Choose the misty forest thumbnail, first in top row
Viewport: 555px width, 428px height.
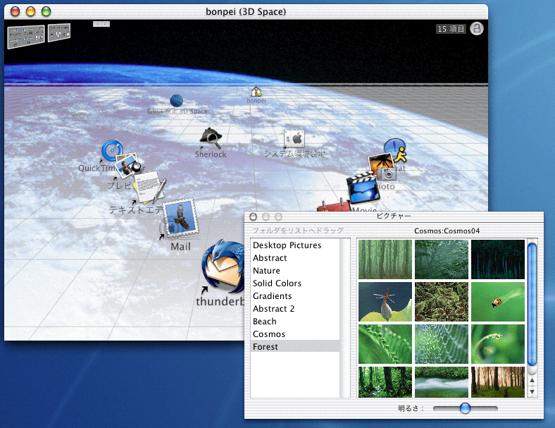click(385, 259)
